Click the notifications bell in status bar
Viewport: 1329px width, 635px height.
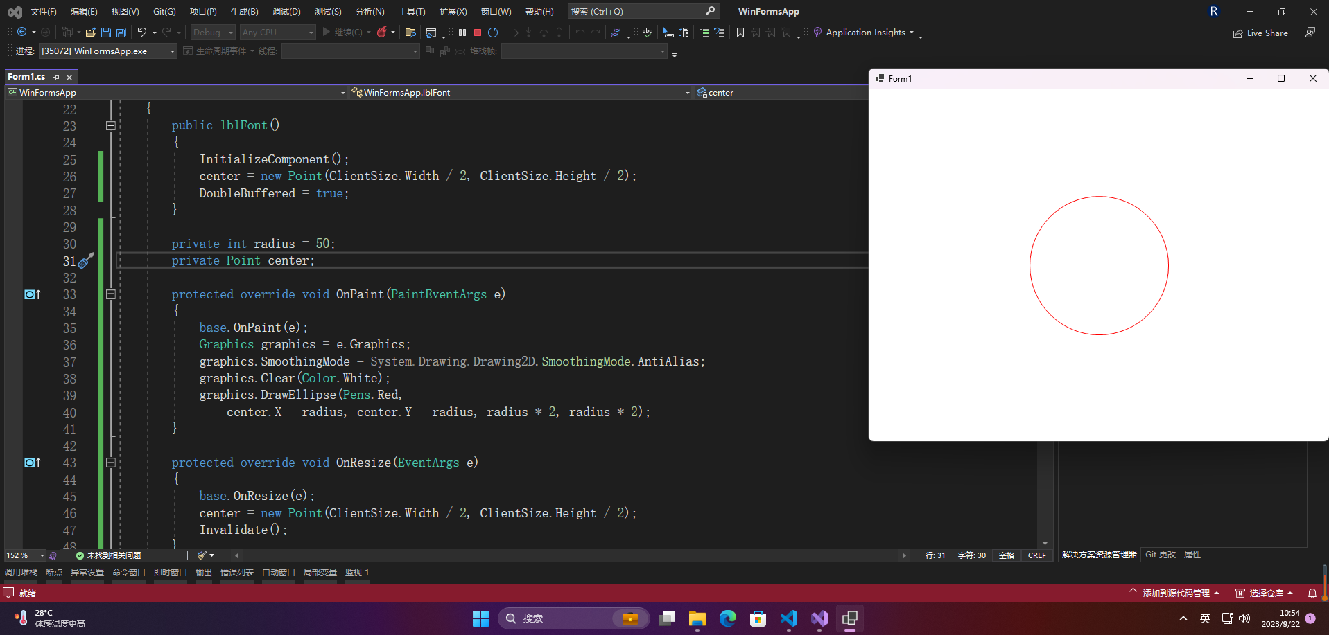pos(1312,593)
